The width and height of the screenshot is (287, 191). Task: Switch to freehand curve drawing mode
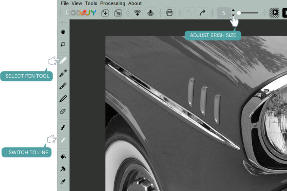63,127
